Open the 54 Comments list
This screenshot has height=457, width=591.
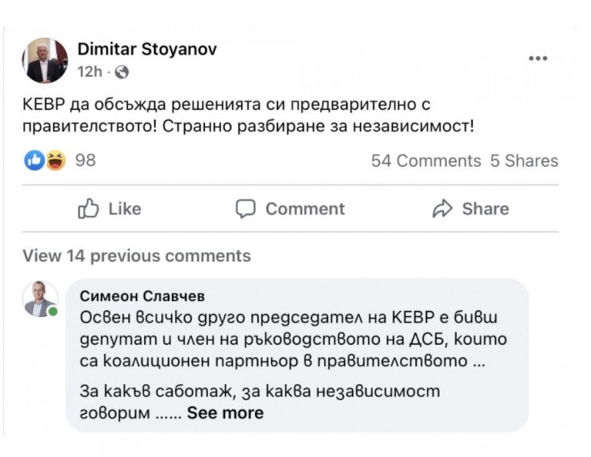coord(426,161)
